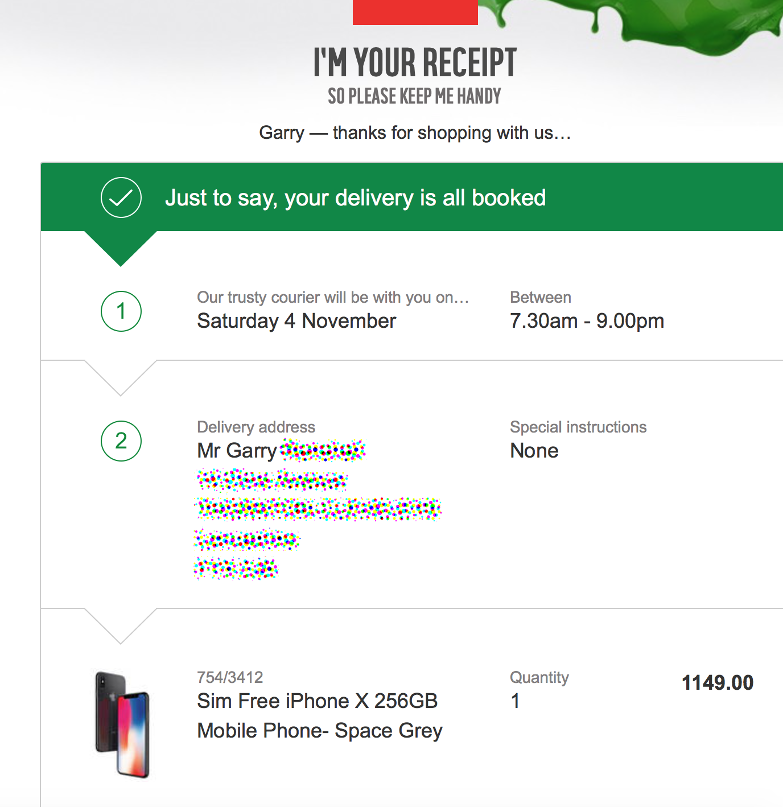The image size is (783, 807).
Task: Click the step 1 circle icon
Action: pyautogui.click(x=121, y=311)
